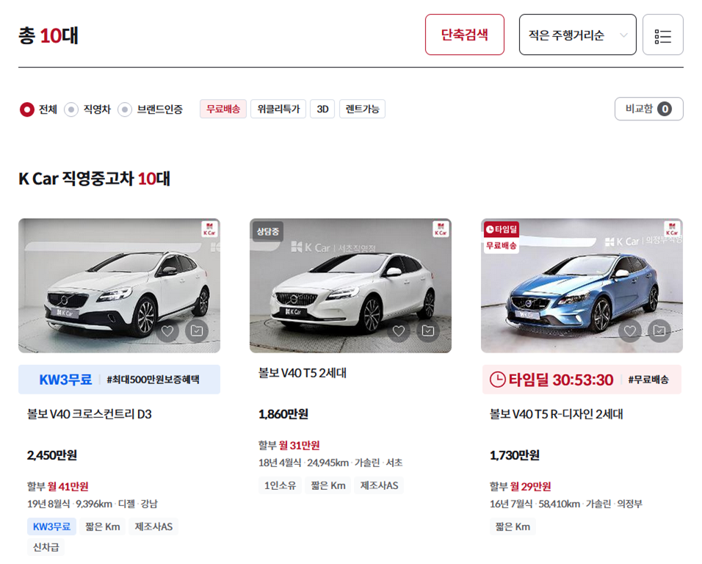The height and width of the screenshot is (564, 702).
Task: Toggle the 위클리특가 filter chip
Action: 278,109
